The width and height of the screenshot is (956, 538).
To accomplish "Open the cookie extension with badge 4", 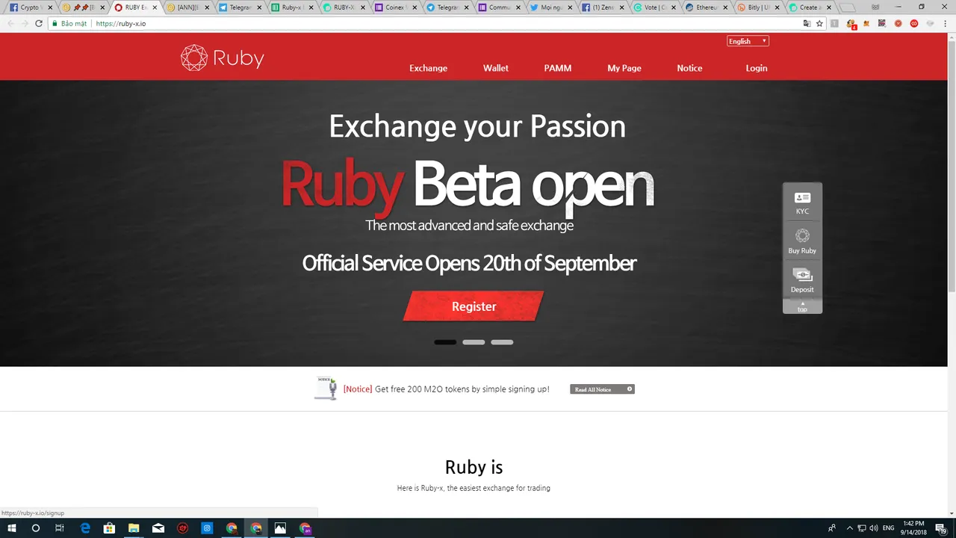I will 851,23.
